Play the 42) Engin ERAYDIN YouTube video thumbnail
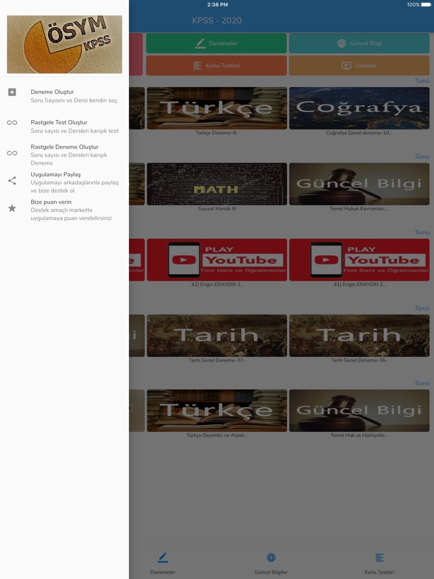The image size is (434, 579). pos(217,260)
